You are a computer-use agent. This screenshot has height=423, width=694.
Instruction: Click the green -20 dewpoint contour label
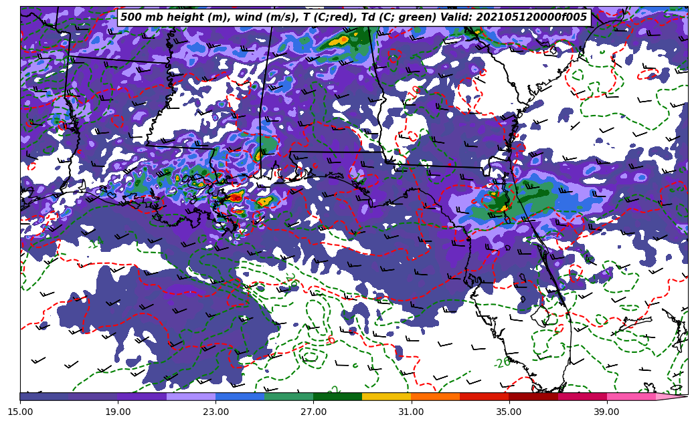click(503, 363)
